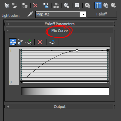Click the Make Material Copy icon
The width and height of the screenshot is (121, 121).
[46, 5]
